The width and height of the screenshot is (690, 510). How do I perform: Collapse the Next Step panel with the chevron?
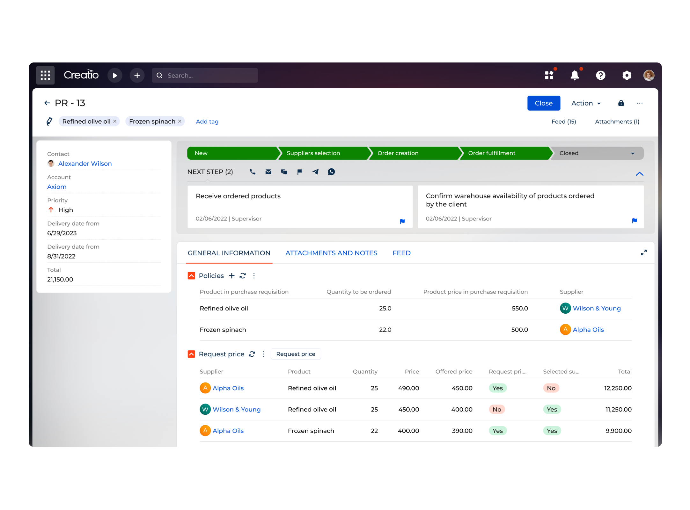640,174
